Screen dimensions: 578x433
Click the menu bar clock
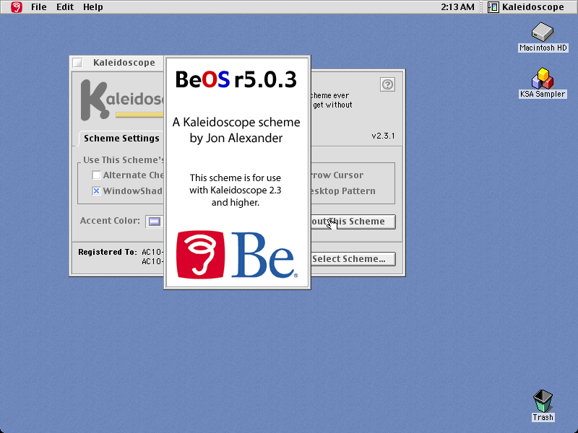pos(457,7)
